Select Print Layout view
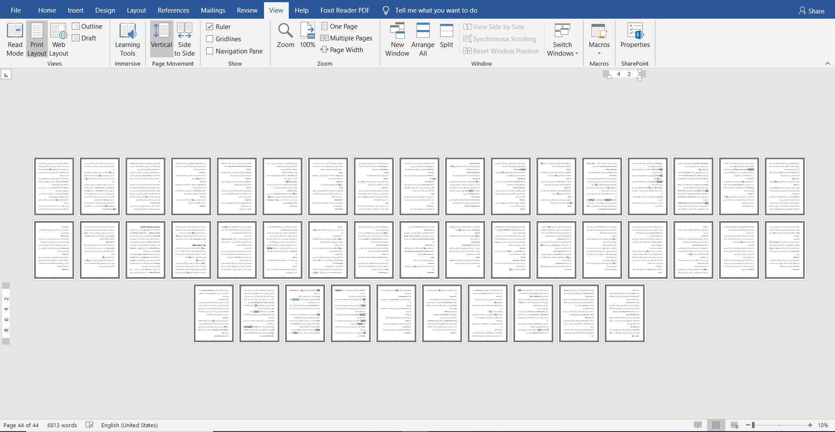Viewport: 835px width, 432px height. (x=37, y=40)
